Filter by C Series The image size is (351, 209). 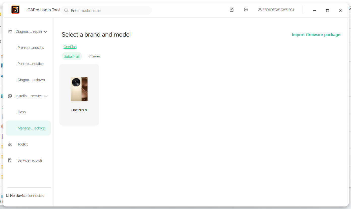pyautogui.click(x=94, y=56)
